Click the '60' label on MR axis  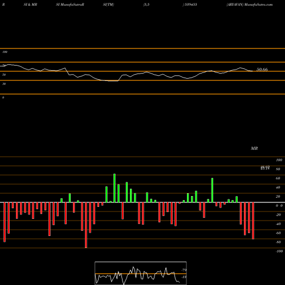pos(278,178)
